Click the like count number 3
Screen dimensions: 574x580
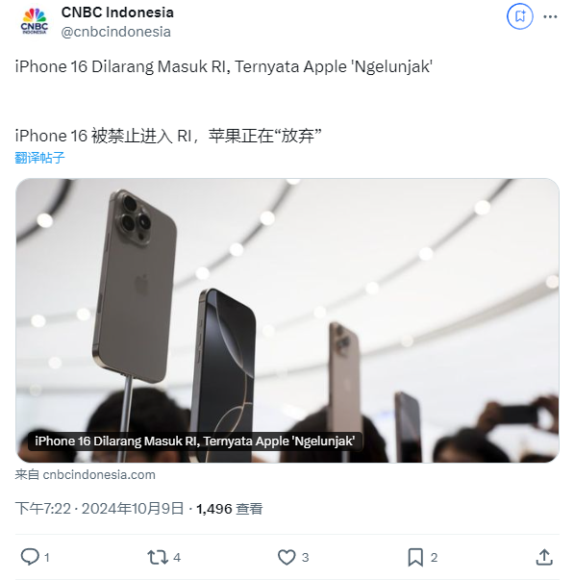coord(305,558)
